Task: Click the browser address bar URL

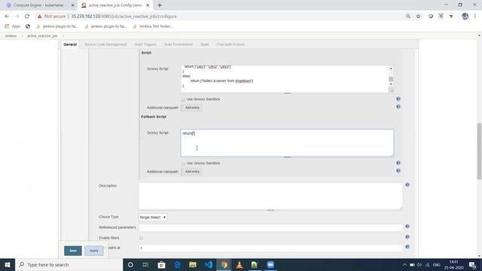Action: pos(124,17)
